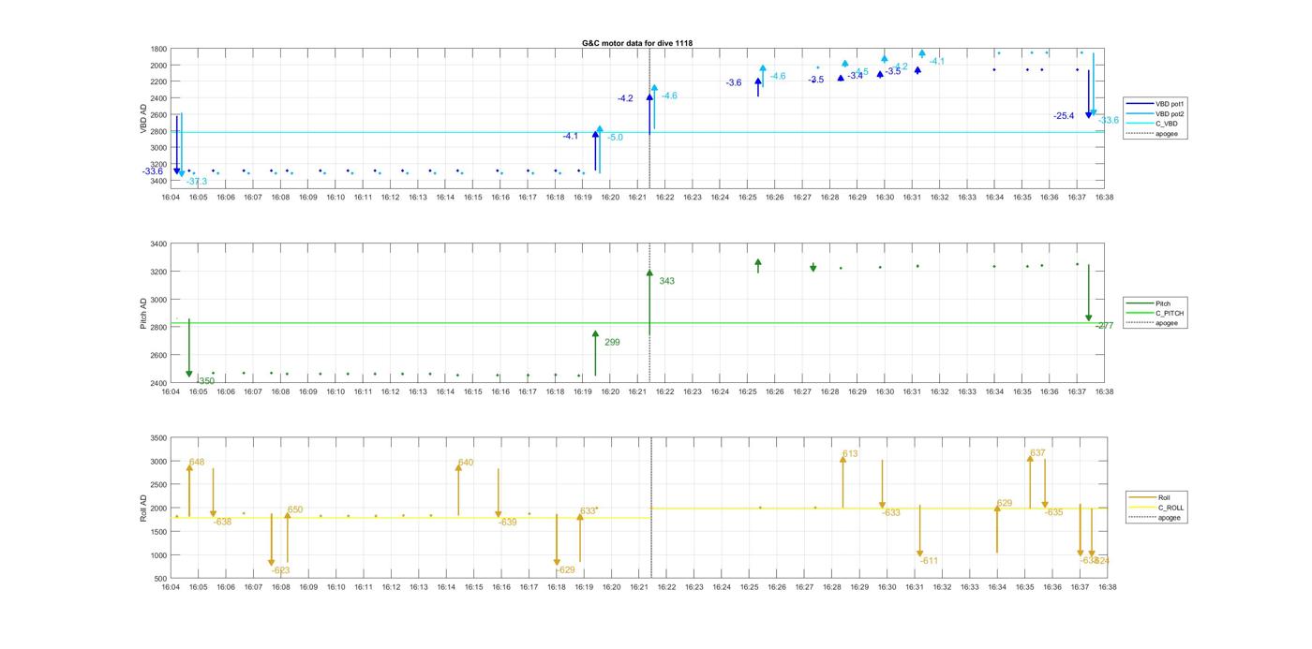This screenshot has width=1312, height=649.
Task: Click the '637' roll data label
Action: (x=1037, y=453)
